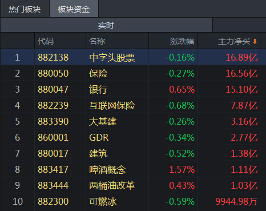Click net buy value 15.10亿
Screen dimensions: 266x211
[x=241, y=89]
